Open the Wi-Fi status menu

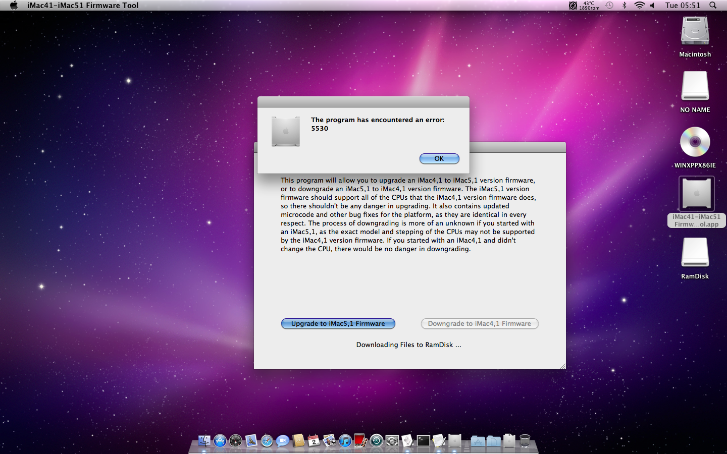click(640, 5)
